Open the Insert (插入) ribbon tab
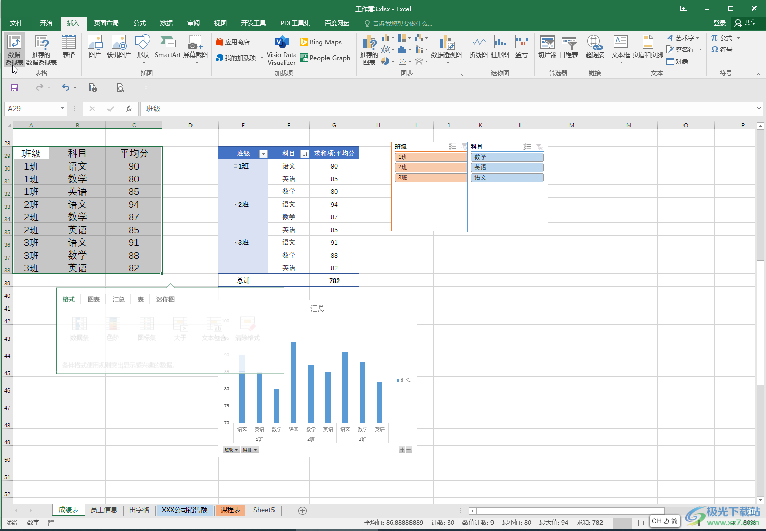The image size is (766, 531). pyautogui.click(x=73, y=23)
